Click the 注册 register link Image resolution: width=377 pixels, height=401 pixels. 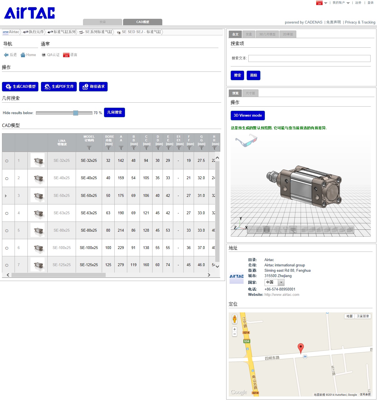(358, 3)
